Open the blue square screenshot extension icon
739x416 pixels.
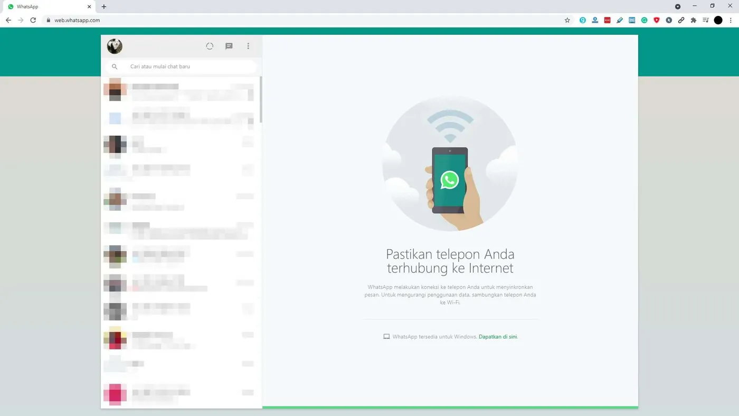click(632, 20)
